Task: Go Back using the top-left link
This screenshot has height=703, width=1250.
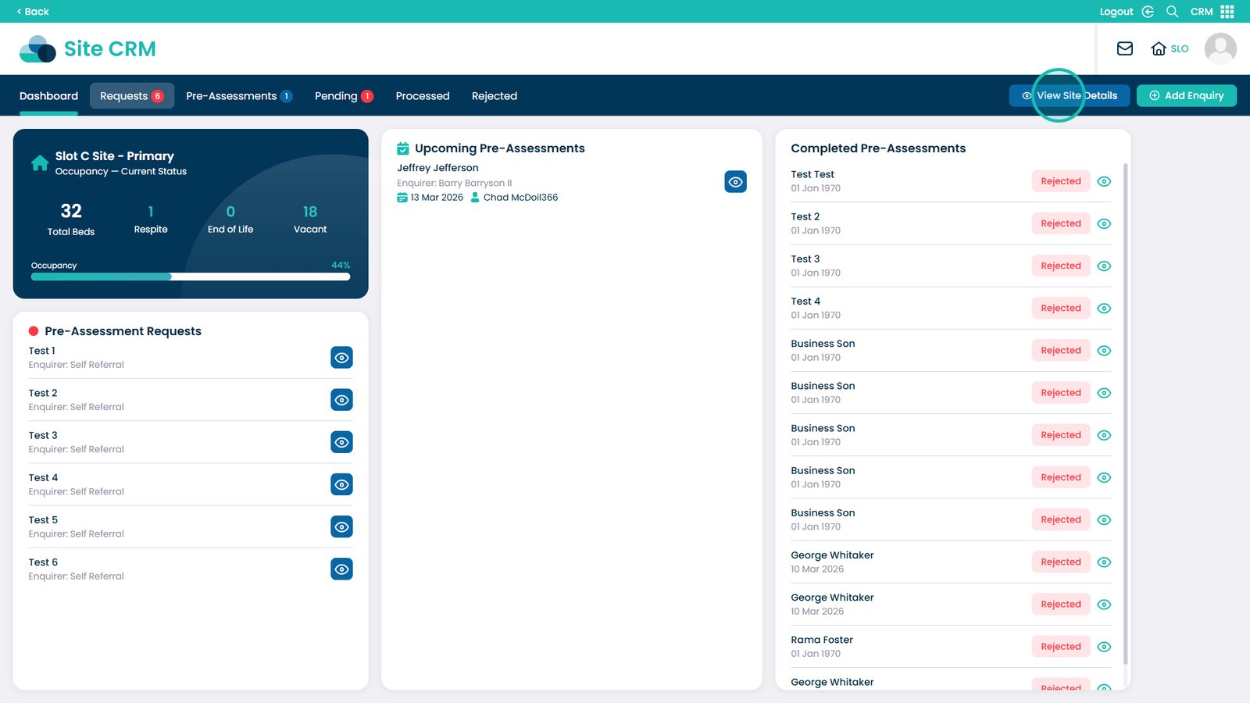Action: (x=33, y=12)
